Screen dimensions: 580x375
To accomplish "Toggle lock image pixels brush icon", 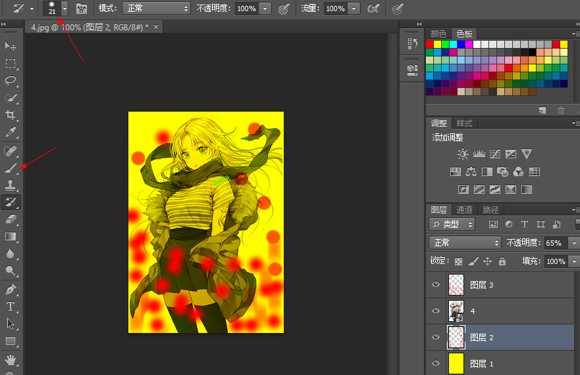I will click(473, 261).
